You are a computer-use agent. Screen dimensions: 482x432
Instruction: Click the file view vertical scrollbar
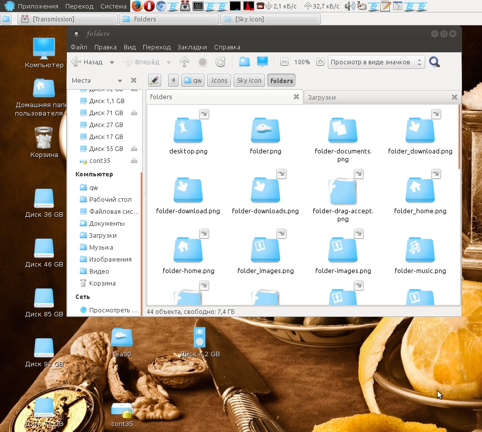pos(459,137)
